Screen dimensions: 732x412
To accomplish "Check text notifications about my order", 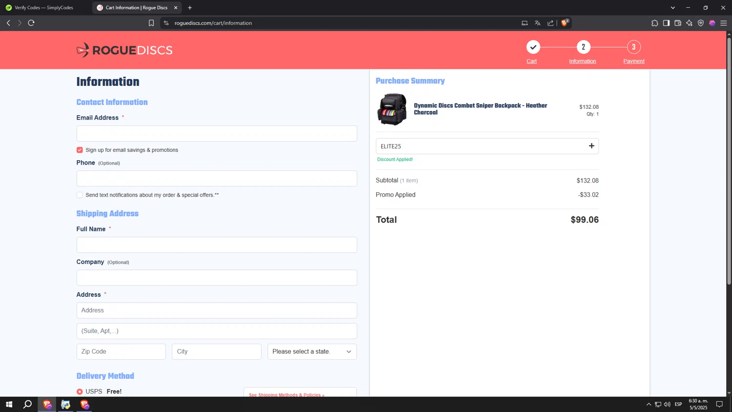I will pos(80,195).
